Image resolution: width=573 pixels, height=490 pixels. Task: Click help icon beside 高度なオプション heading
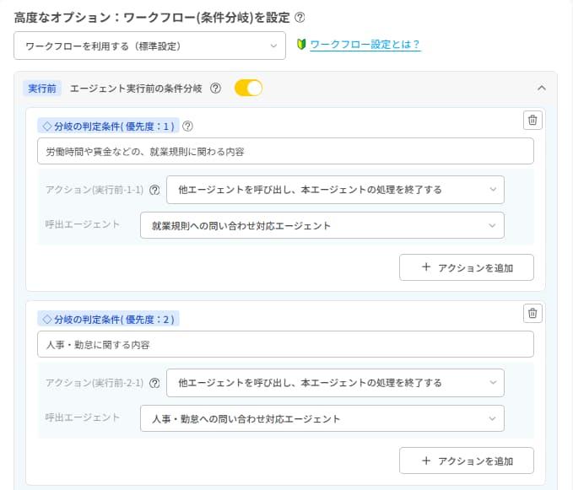[x=300, y=17]
